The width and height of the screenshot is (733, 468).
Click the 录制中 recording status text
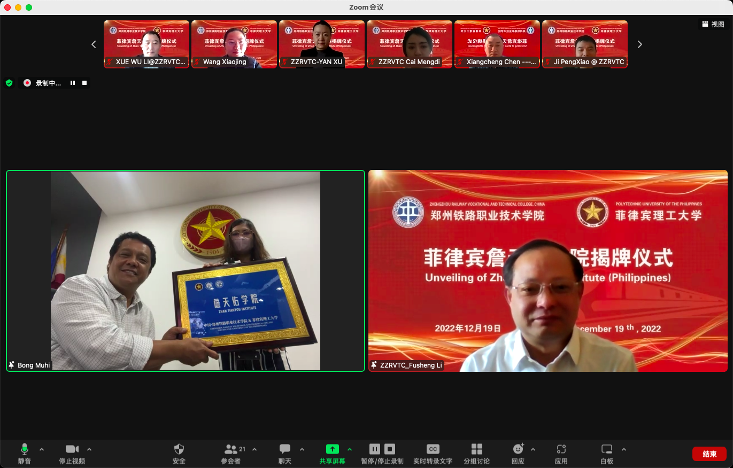[48, 83]
